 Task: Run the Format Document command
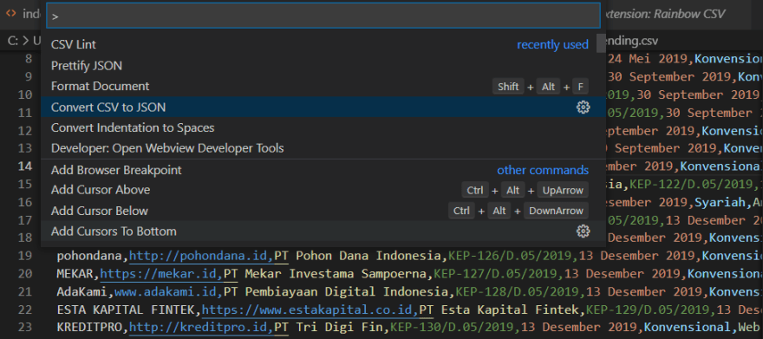click(x=323, y=87)
